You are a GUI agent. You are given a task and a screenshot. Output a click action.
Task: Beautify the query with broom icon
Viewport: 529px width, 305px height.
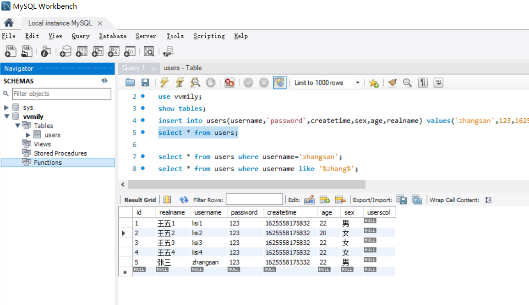[392, 83]
